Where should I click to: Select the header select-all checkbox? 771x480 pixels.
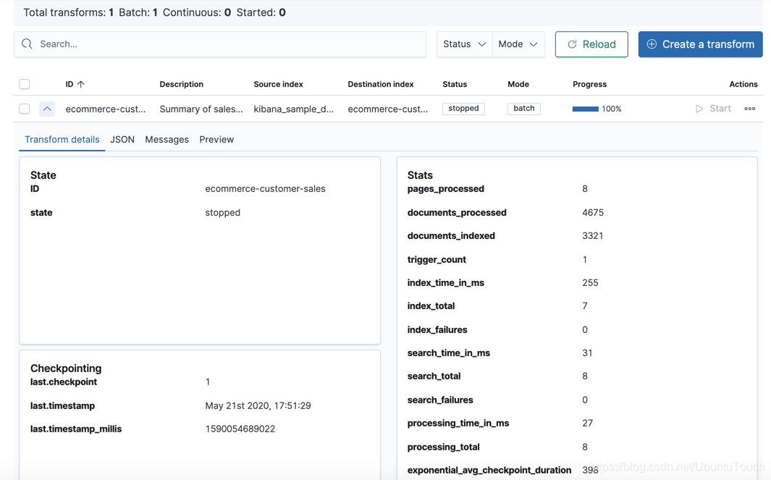(x=24, y=84)
